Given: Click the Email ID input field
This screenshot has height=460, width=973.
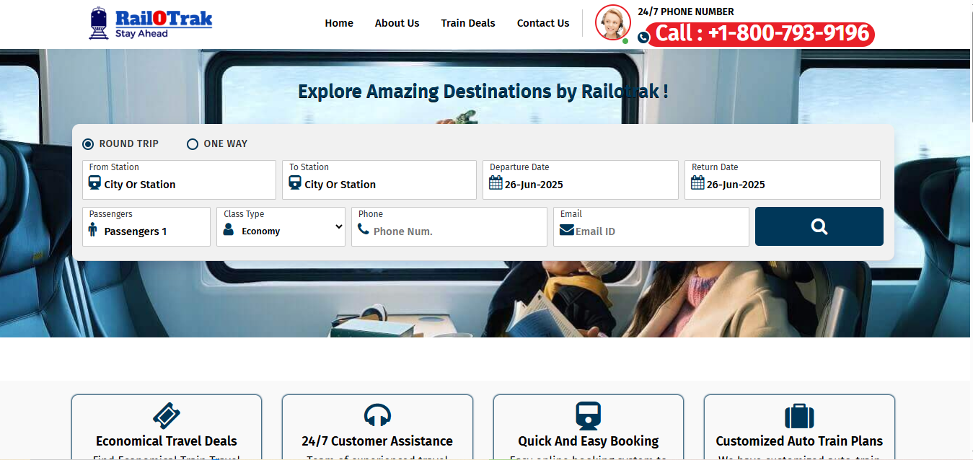Looking at the screenshot, I should (x=651, y=226).
